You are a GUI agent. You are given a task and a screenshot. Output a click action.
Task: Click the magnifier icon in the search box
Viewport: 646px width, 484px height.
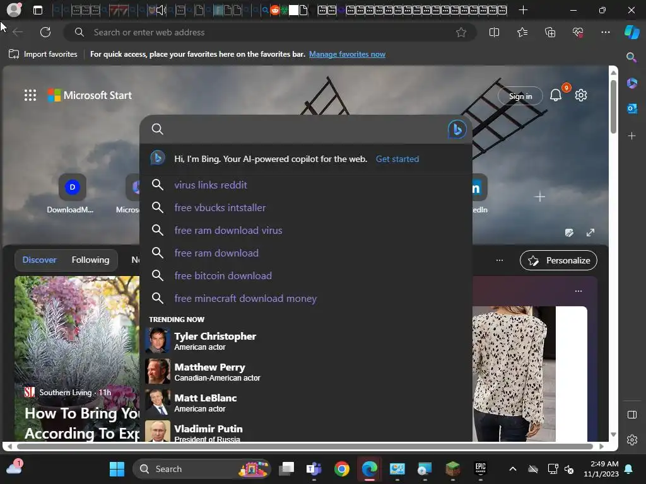point(157,129)
